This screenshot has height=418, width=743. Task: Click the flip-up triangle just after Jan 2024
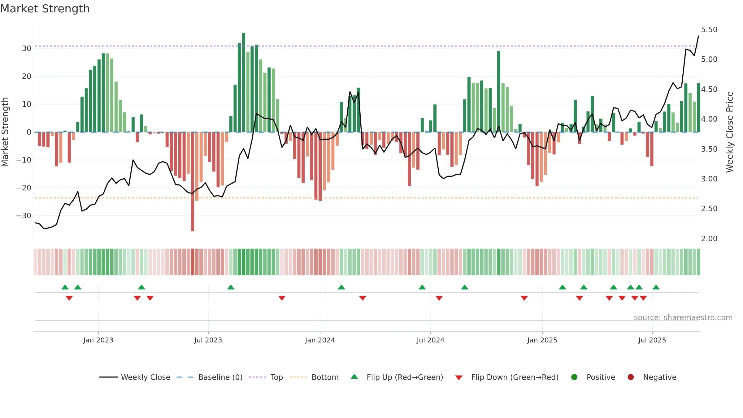coord(341,287)
